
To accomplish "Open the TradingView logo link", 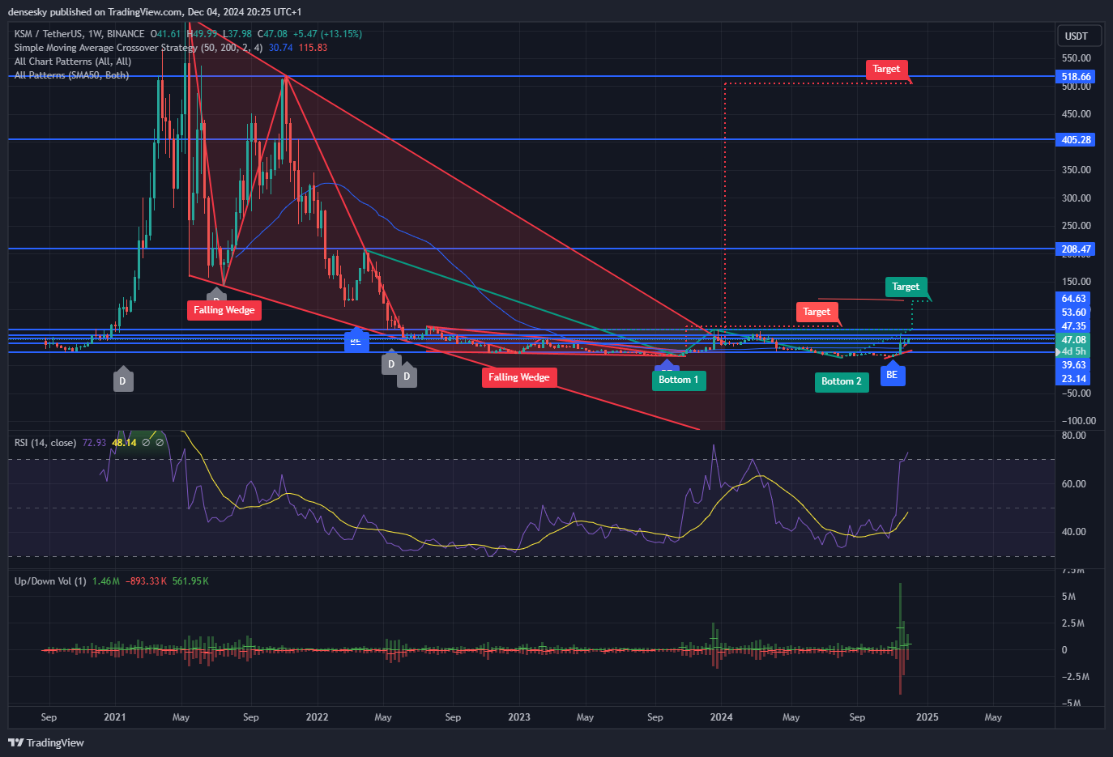I will [x=46, y=742].
